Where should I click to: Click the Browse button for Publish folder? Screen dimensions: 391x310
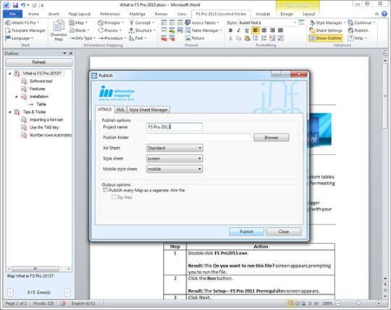272,137
